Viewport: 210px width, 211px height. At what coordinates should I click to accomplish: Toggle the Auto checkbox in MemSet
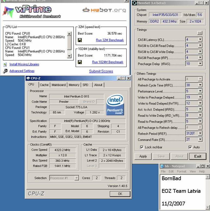coord(190,147)
